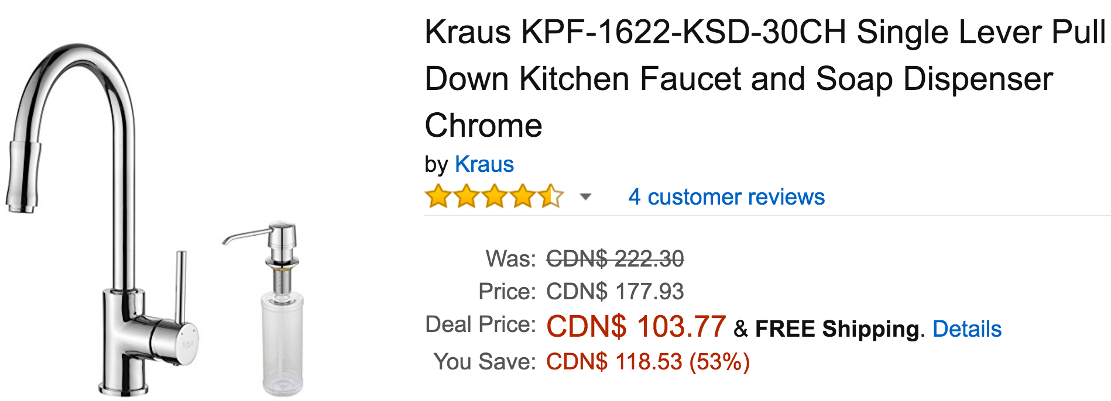Click the CDN$ 118.53 (53%) savings amount
This screenshot has width=1111, height=401.
[648, 362]
